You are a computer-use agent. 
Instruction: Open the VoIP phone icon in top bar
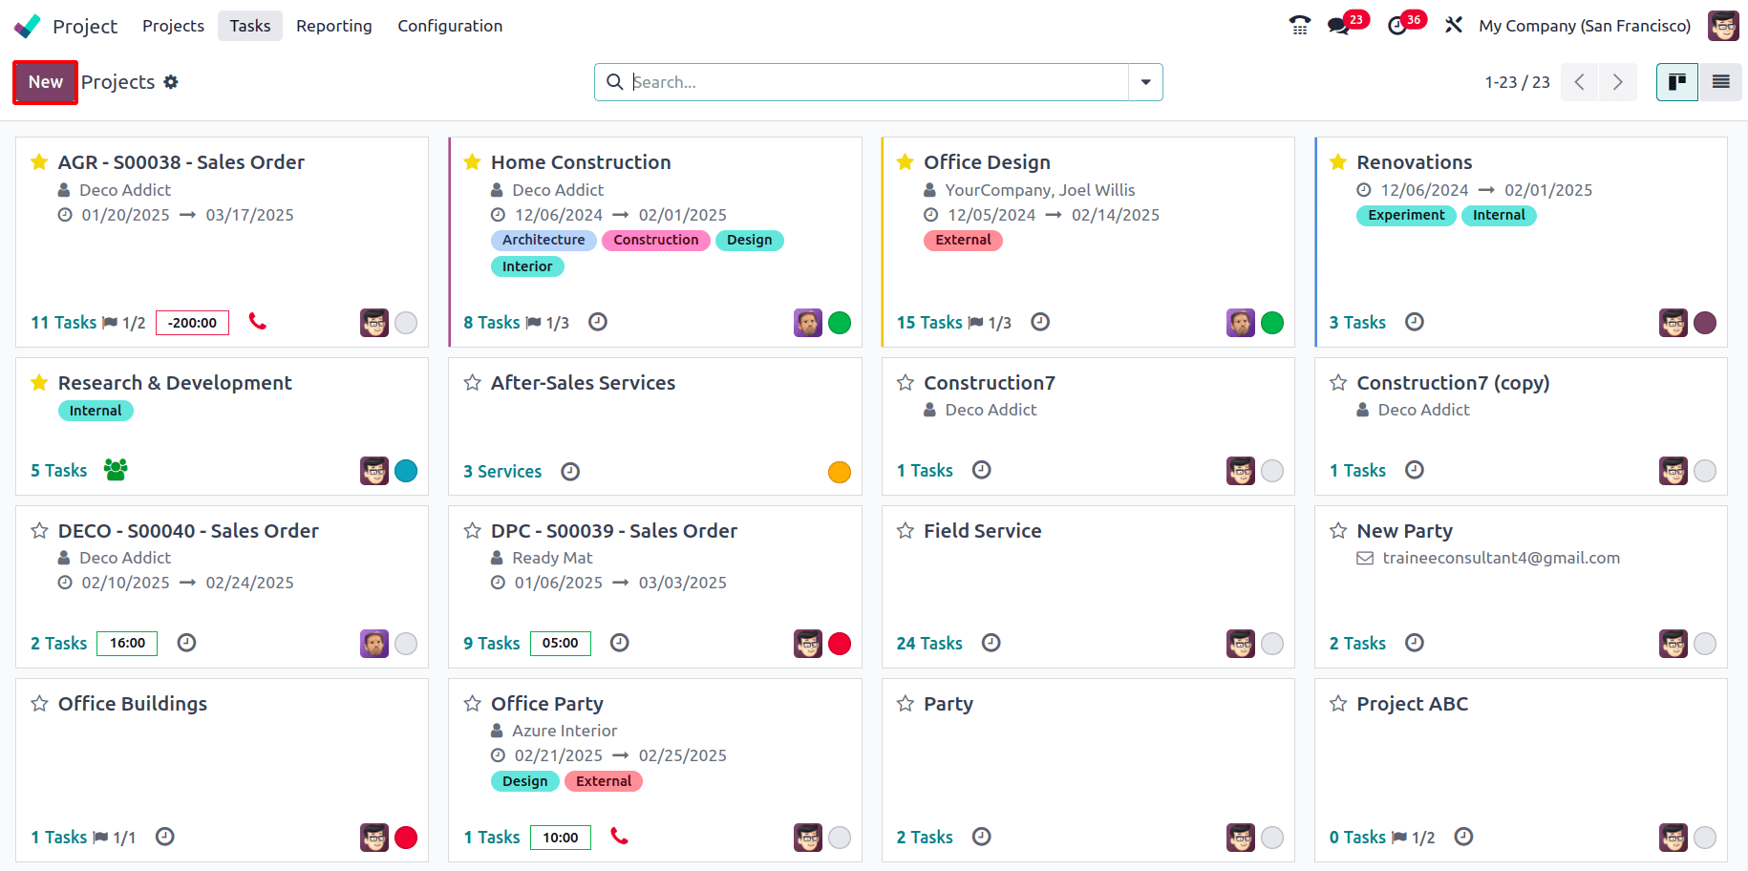tap(1299, 26)
